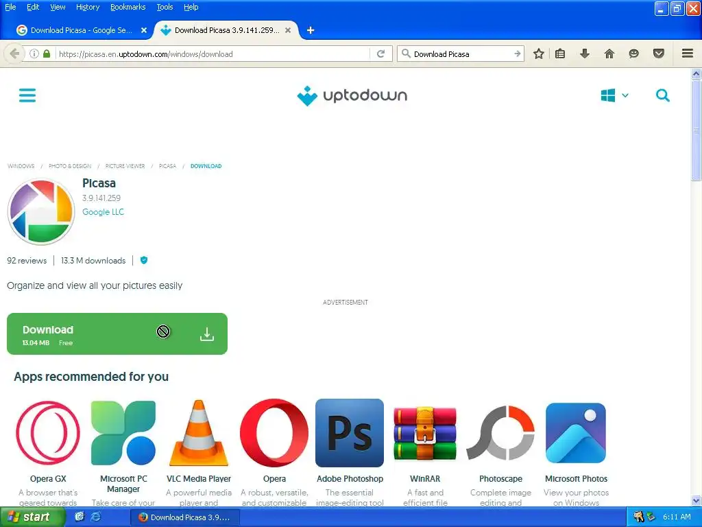The image size is (702, 527).
Task: Open the Help menu
Action: click(x=191, y=7)
